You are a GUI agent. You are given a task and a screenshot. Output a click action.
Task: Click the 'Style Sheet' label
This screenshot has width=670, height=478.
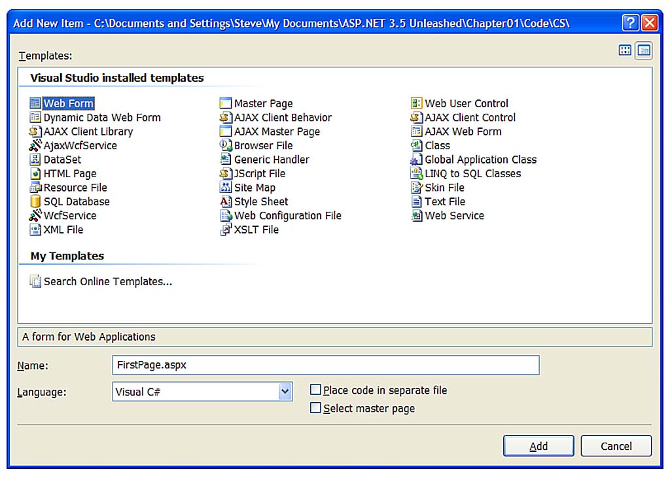click(x=261, y=201)
